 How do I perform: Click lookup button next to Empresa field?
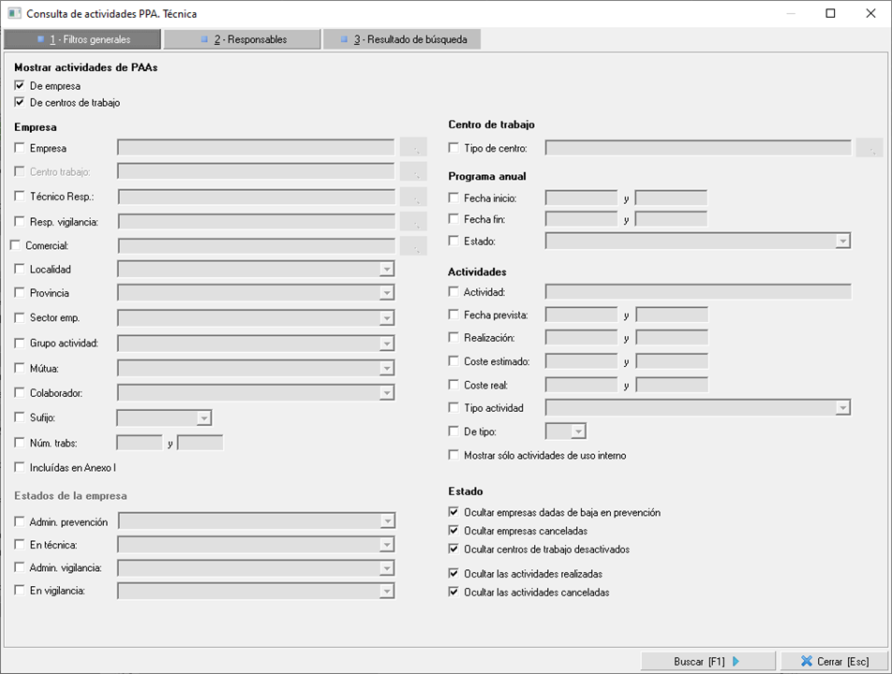[x=413, y=148]
